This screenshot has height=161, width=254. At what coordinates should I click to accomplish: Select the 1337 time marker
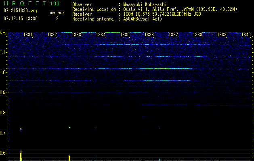pos(173,35)
